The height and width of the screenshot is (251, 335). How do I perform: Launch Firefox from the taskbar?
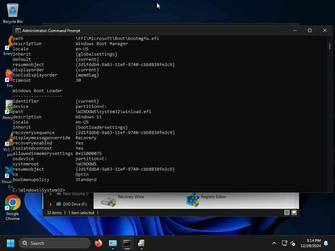(x=98, y=243)
